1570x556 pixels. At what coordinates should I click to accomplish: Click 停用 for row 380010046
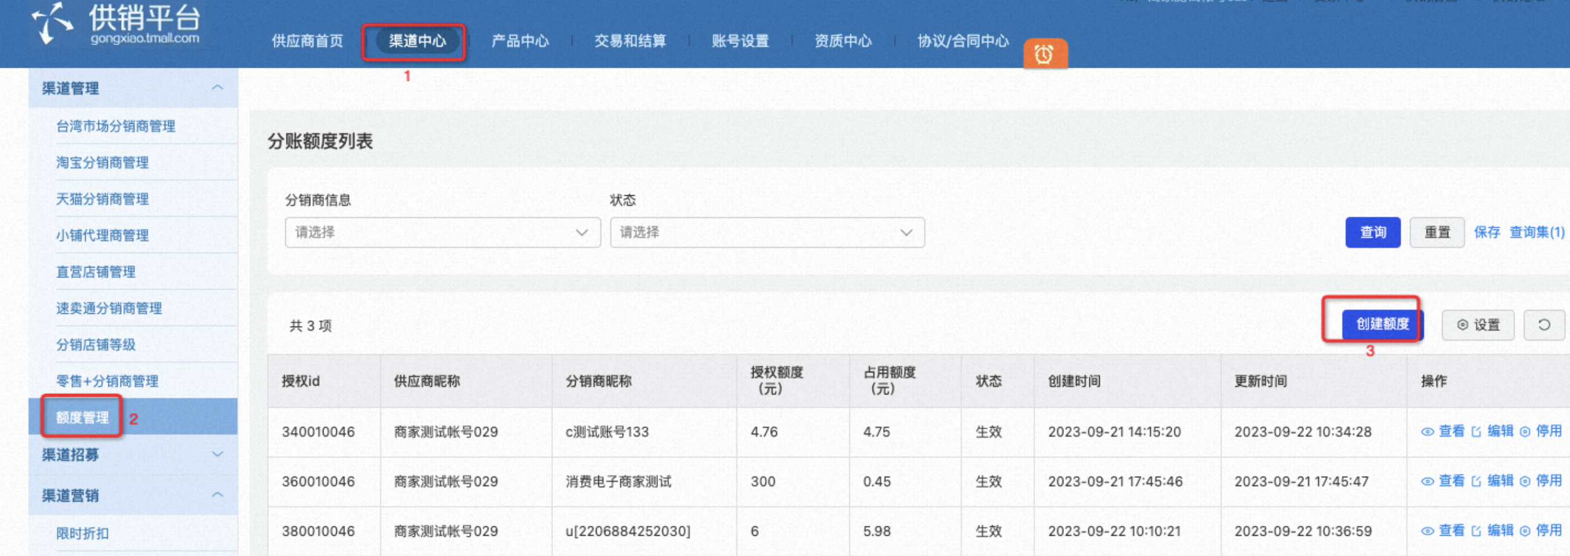pos(1541,531)
